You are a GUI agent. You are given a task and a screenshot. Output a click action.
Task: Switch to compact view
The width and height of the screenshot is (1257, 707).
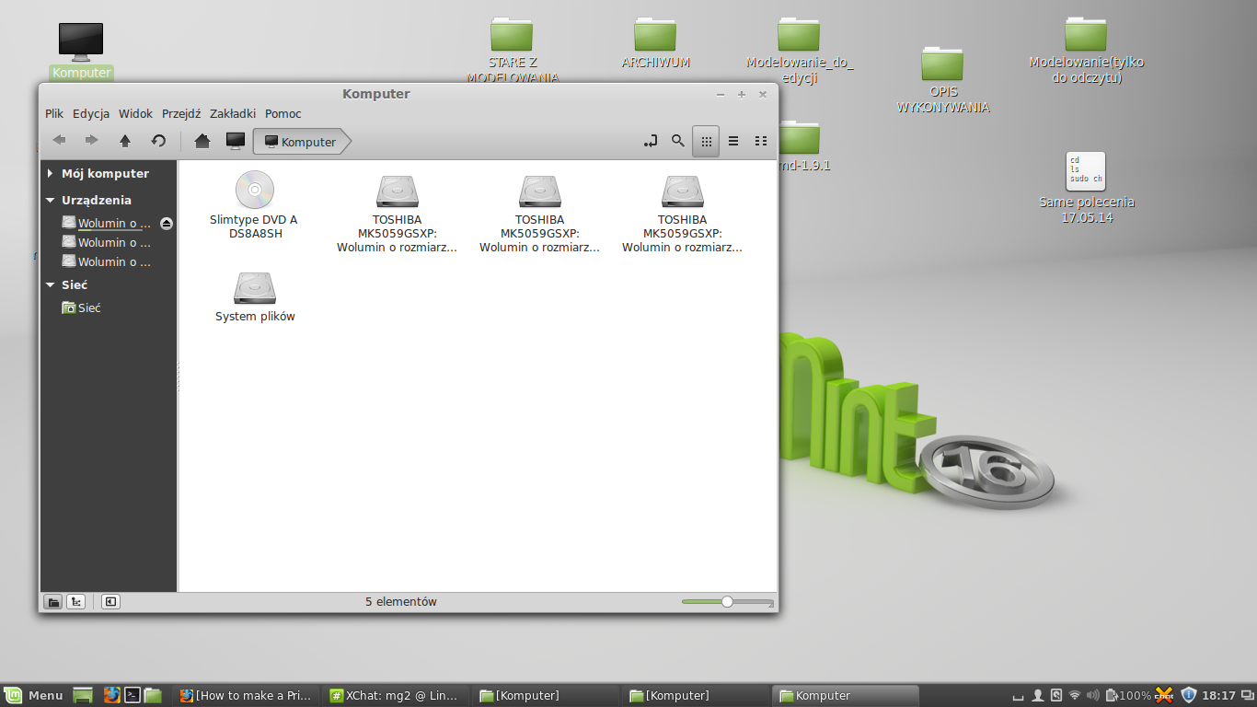point(761,141)
